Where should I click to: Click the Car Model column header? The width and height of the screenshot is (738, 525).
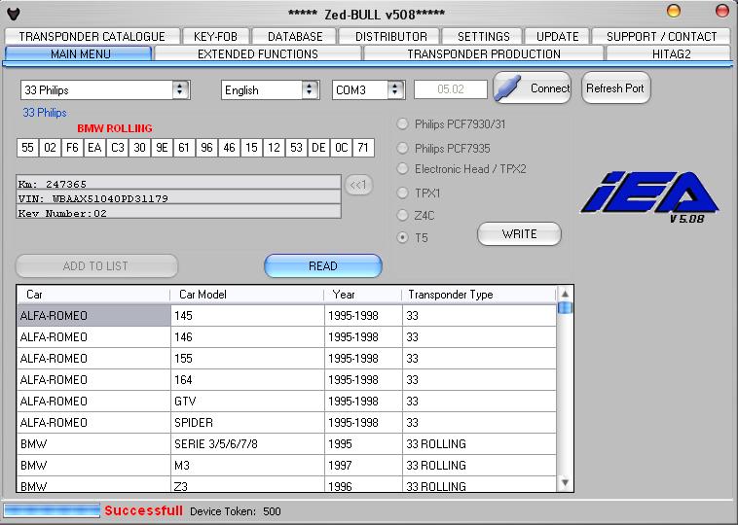click(247, 295)
